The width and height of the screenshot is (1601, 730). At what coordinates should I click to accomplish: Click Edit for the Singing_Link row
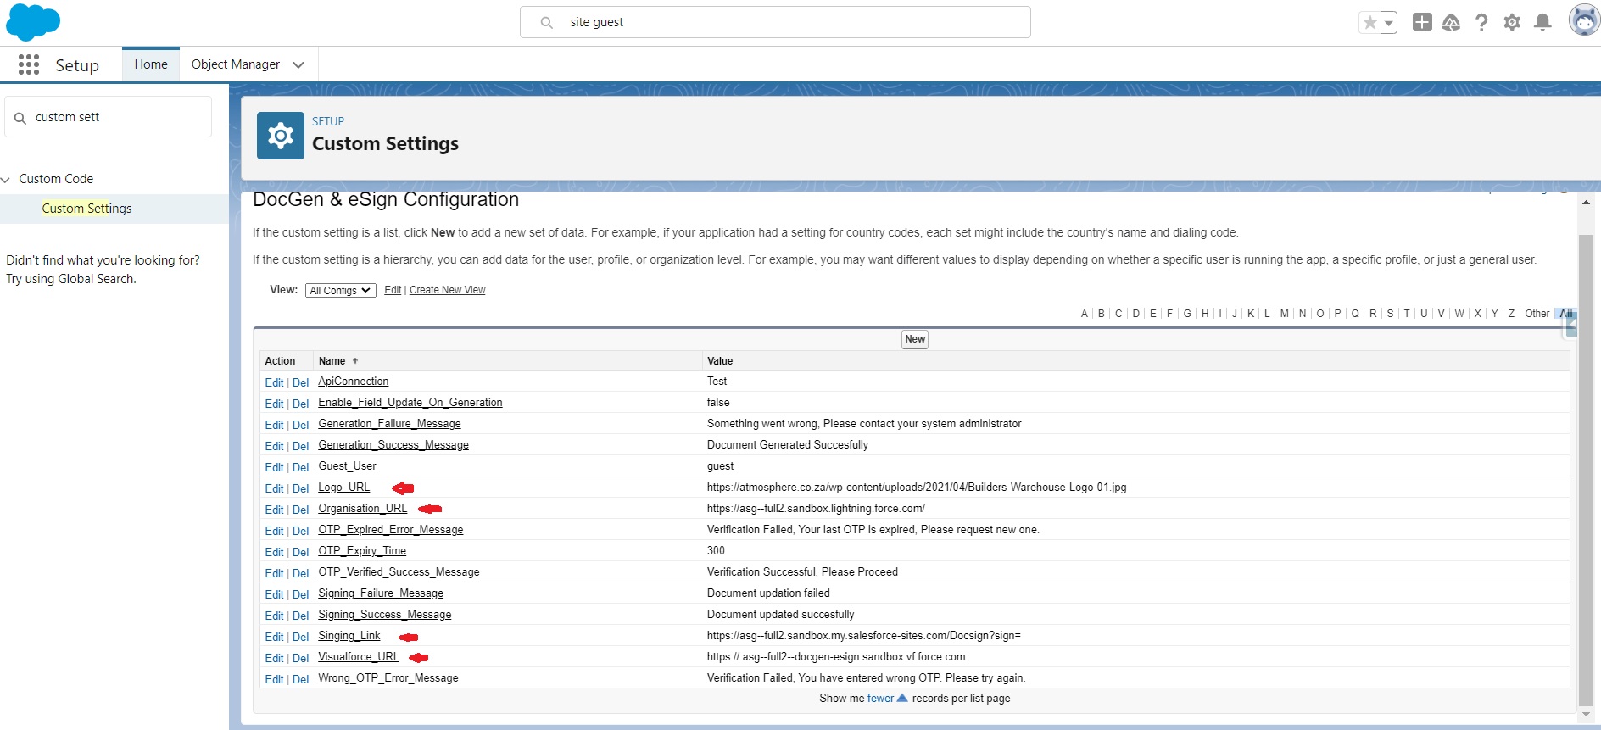click(274, 638)
